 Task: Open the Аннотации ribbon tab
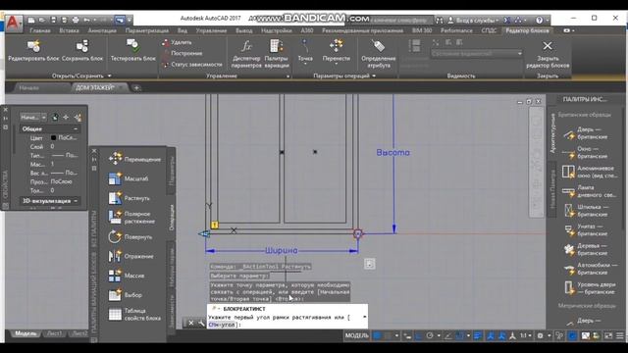pos(102,30)
